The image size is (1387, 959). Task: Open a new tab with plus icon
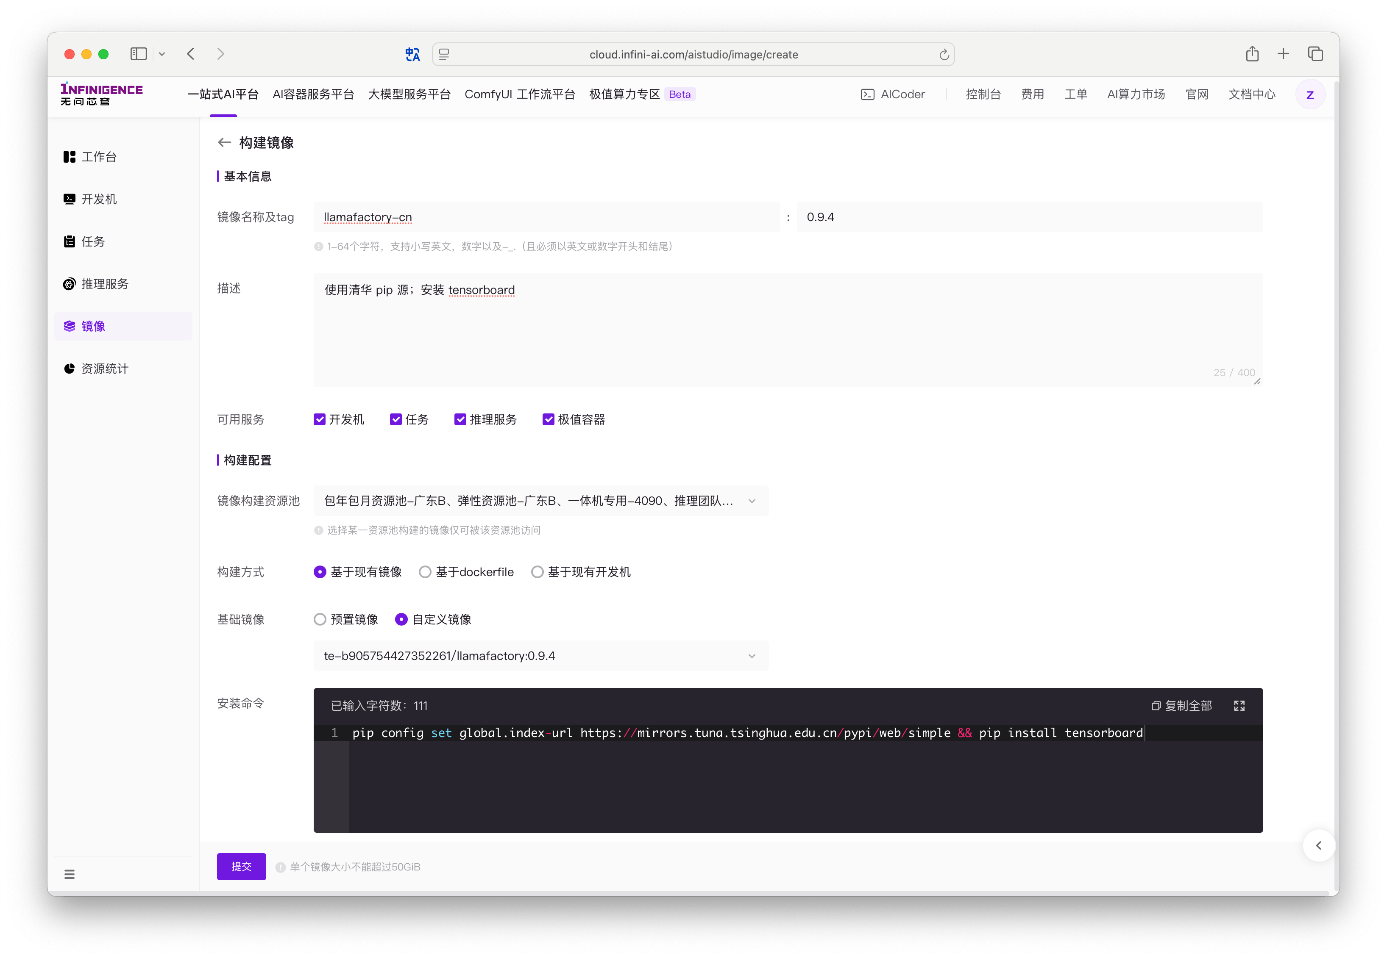[x=1283, y=54]
